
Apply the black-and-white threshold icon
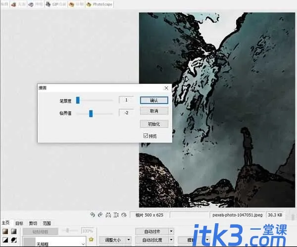5,240
